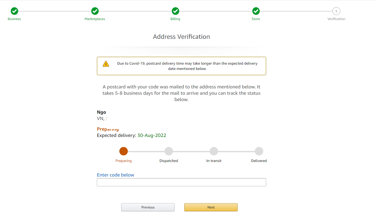Click the expected delivery date 30-Aug-2022
Viewport: 376px width, 219px height.
[x=152, y=135]
